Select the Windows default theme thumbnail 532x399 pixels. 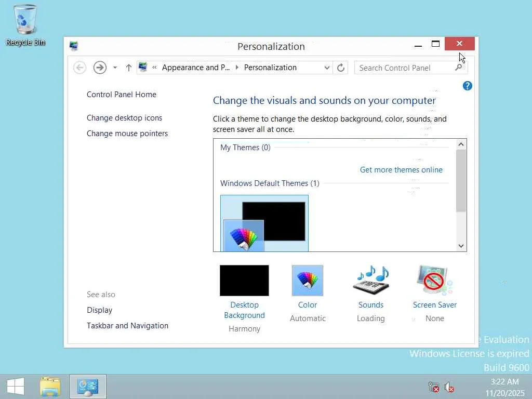point(264,223)
